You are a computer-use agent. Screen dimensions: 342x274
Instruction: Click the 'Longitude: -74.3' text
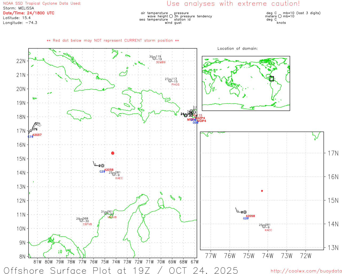[20, 23]
